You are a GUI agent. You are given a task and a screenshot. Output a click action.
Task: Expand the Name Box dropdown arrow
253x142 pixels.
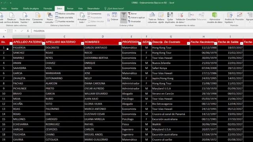pyautogui.click(x=5, y=31)
